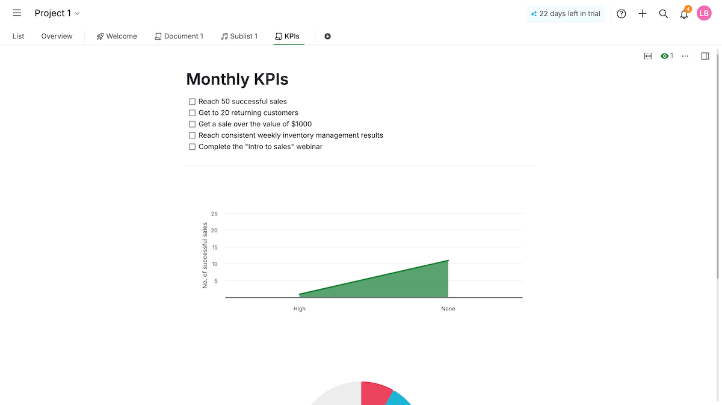Click the '22 days left in trial' button

565,13
